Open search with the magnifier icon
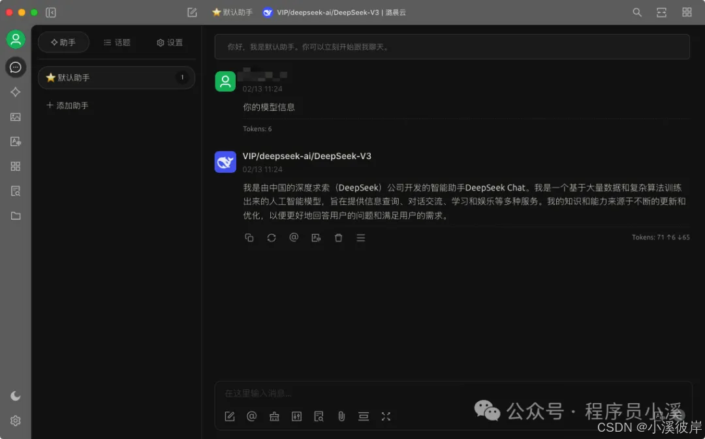 [x=637, y=12]
